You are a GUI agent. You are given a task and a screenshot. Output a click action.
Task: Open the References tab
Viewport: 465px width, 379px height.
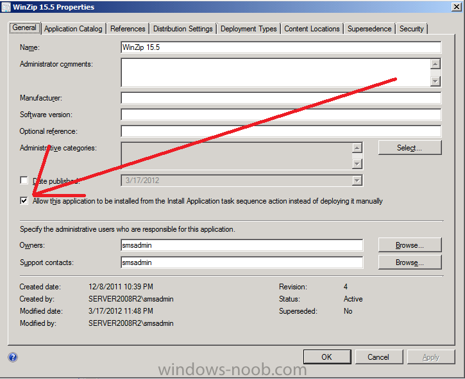pos(128,29)
